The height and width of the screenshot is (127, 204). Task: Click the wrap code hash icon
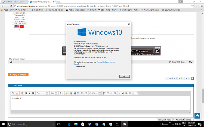pyautogui.click(x=123, y=93)
